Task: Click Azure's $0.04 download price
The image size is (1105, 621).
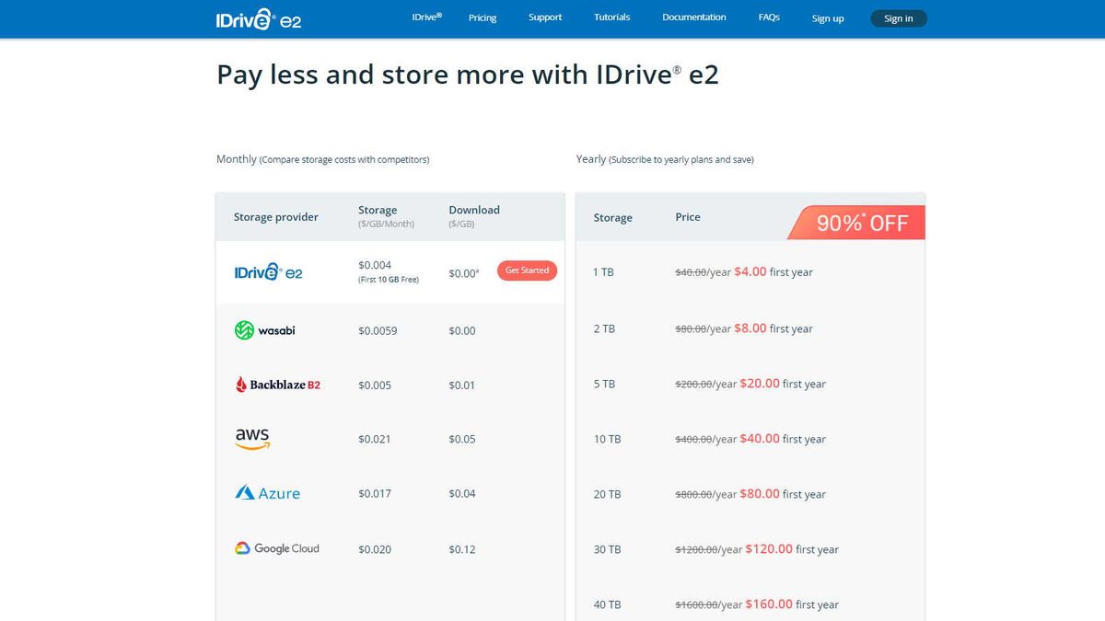Action: click(x=462, y=494)
